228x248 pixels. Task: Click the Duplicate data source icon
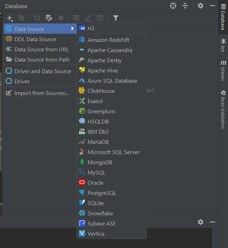pyautogui.click(x=21, y=18)
